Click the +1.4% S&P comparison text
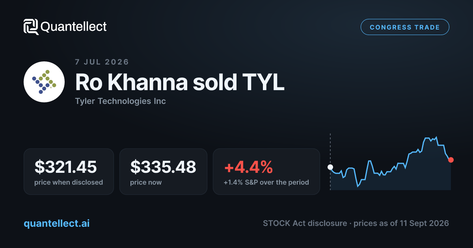Screen dimensions: 473x248 [x=266, y=182]
